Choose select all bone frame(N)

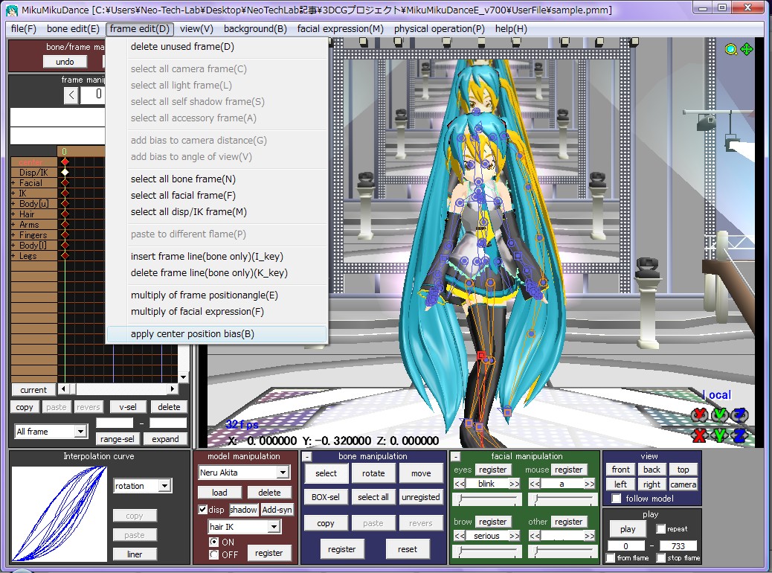click(216, 179)
